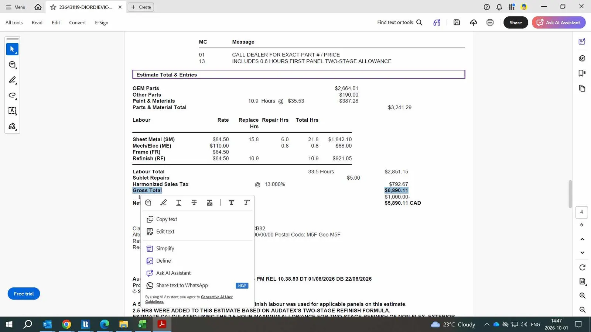Share text to WhatsApp menu entry
This screenshot has height=332, width=591.
point(182,286)
